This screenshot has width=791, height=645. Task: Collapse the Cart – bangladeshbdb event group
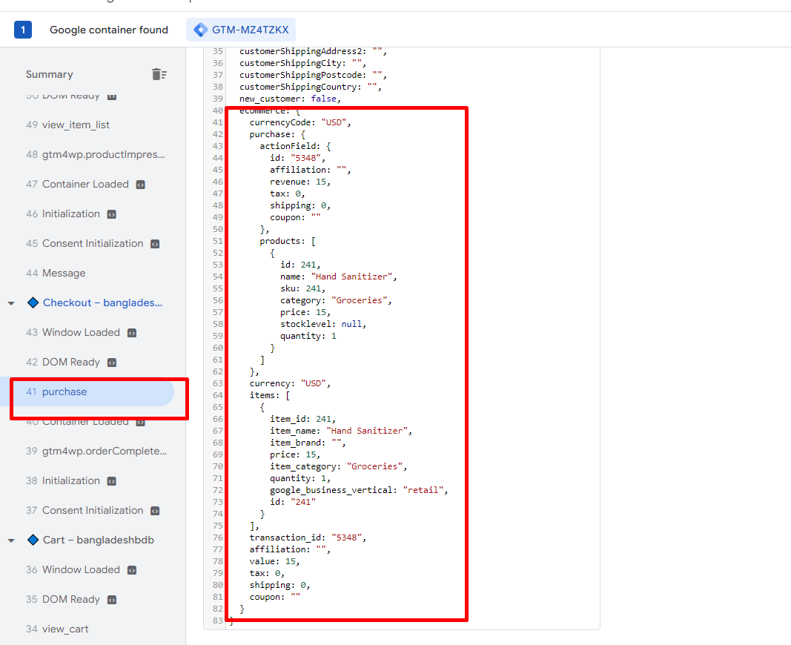pos(11,540)
